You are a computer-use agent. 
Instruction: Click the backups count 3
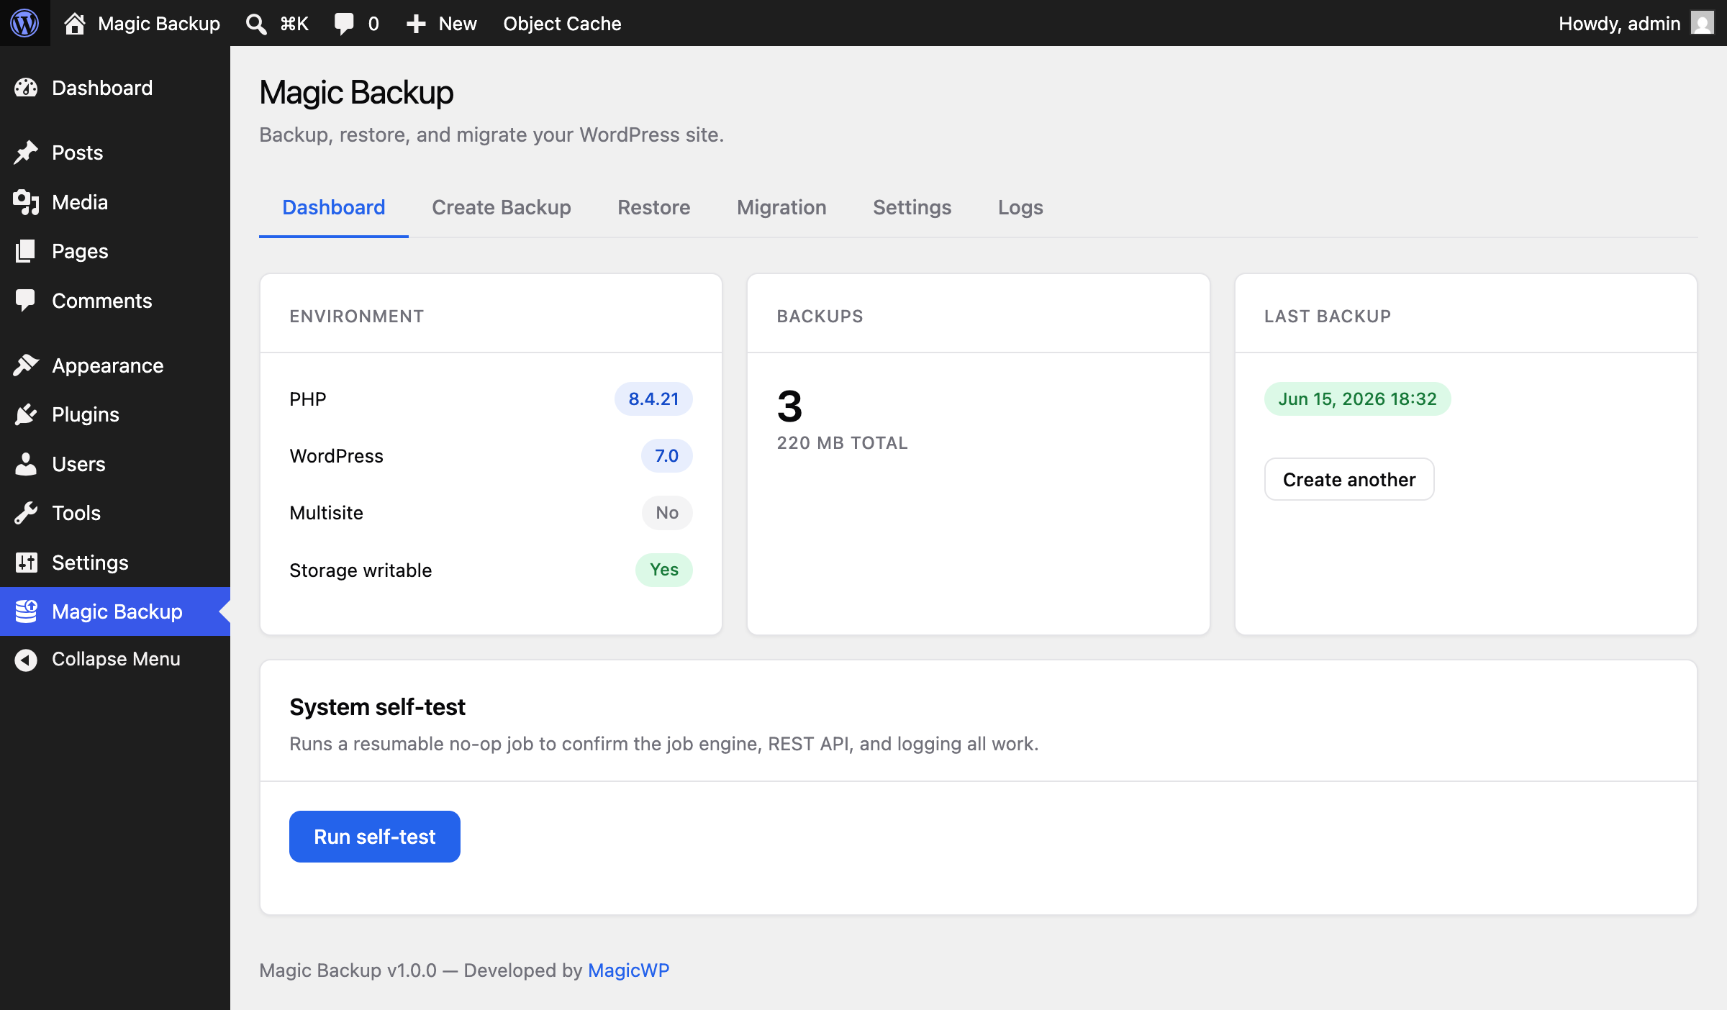coord(789,406)
